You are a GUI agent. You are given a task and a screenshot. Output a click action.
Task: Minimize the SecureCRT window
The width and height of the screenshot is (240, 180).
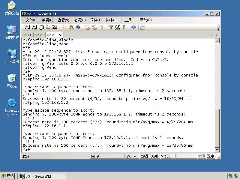pyautogui.click(x=207, y=14)
